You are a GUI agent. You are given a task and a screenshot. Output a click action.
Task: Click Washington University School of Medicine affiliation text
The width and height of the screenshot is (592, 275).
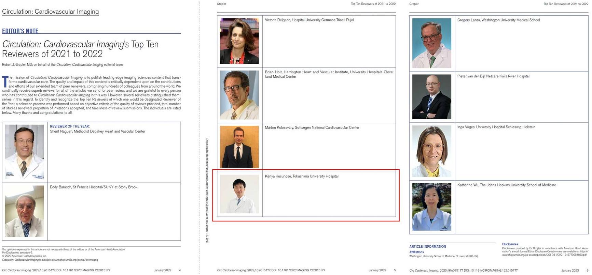[444, 256]
